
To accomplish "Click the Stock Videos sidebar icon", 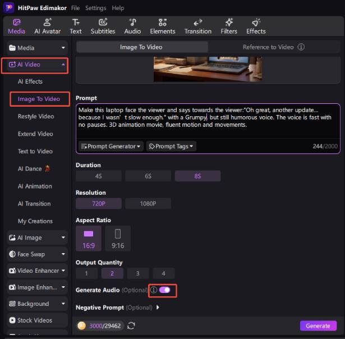I will point(12,320).
